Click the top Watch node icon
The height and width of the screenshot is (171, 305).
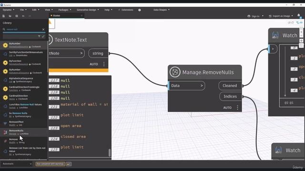pyautogui.click(x=275, y=35)
